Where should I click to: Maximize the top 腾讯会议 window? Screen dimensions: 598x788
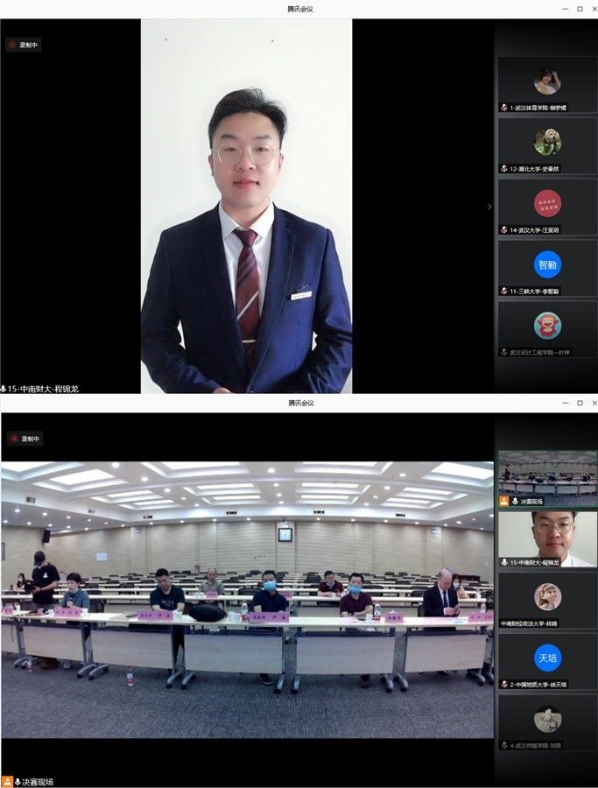(579, 9)
